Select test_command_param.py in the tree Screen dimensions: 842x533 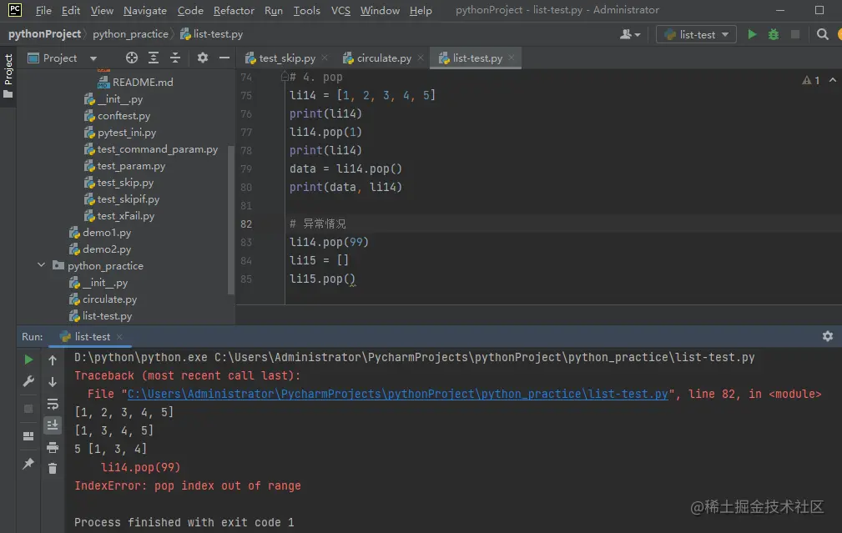click(151, 148)
